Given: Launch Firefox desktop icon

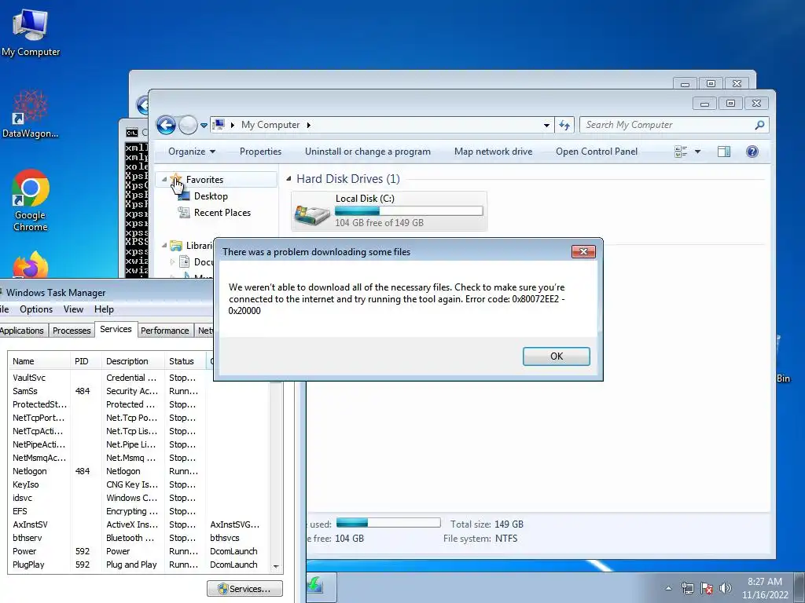Looking at the screenshot, I should [31, 265].
